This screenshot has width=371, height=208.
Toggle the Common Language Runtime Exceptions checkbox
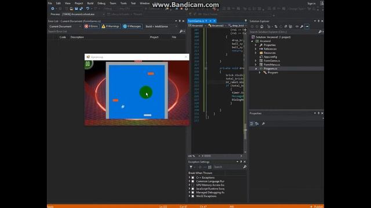tap(193, 181)
